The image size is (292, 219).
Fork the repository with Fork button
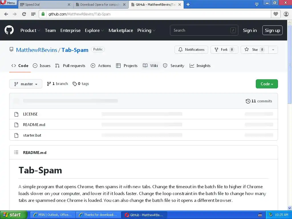(x=224, y=50)
